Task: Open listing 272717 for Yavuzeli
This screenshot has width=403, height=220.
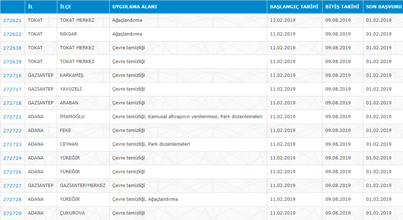Action: tap(12, 90)
